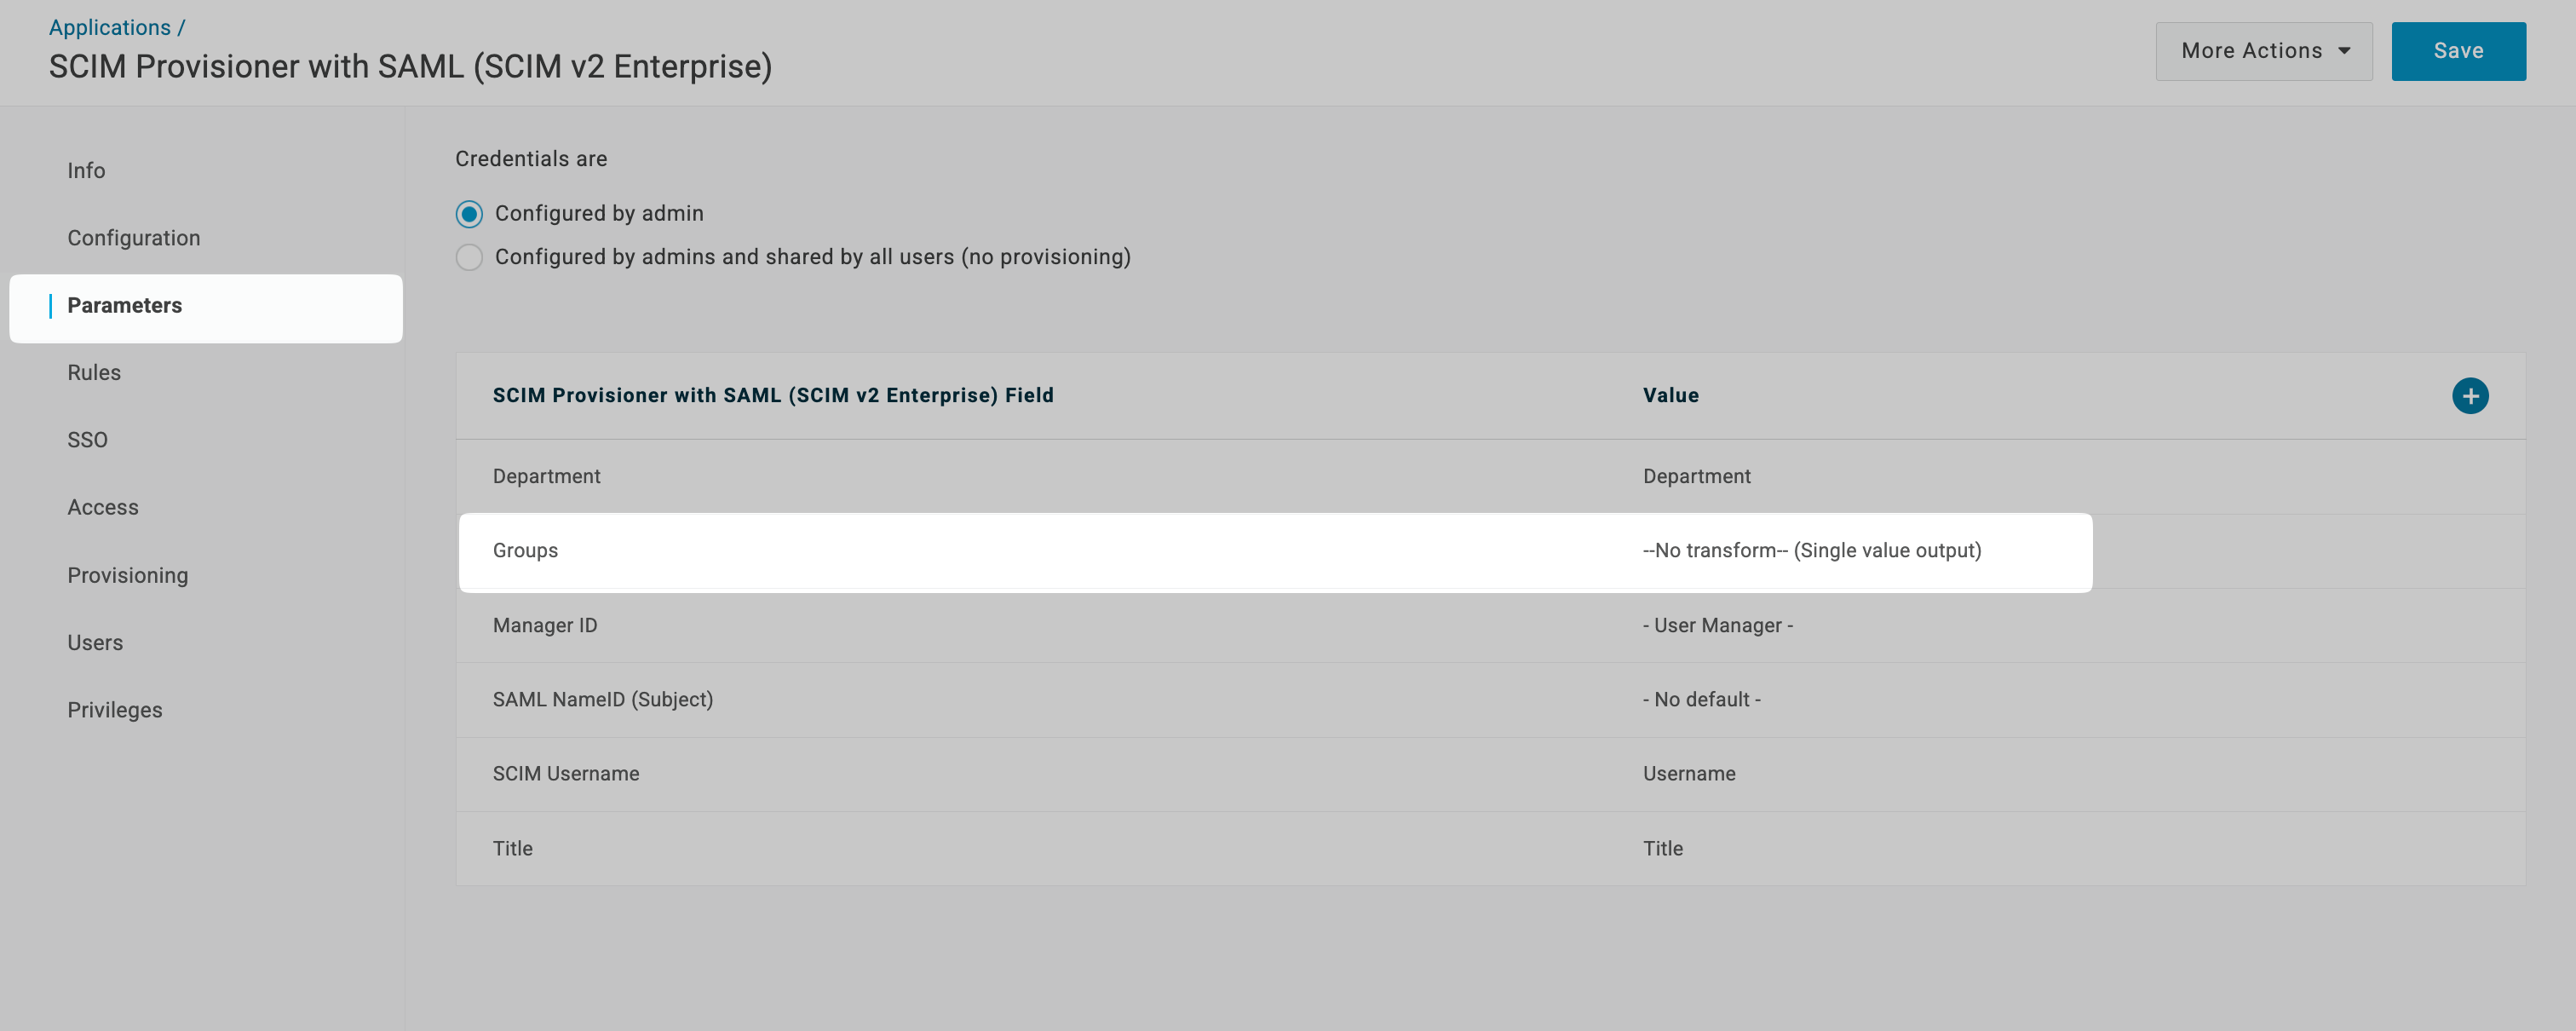Open the Users tab
Viewport: 2576px width, 1031px height.
(95, 643)
